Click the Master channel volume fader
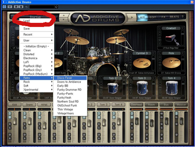The height and width of the screenshot is (147, 195). click(181, 121)
